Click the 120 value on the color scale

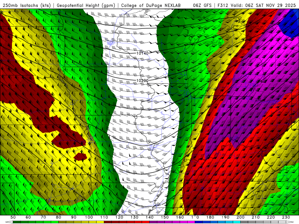[x=119, y=217]
